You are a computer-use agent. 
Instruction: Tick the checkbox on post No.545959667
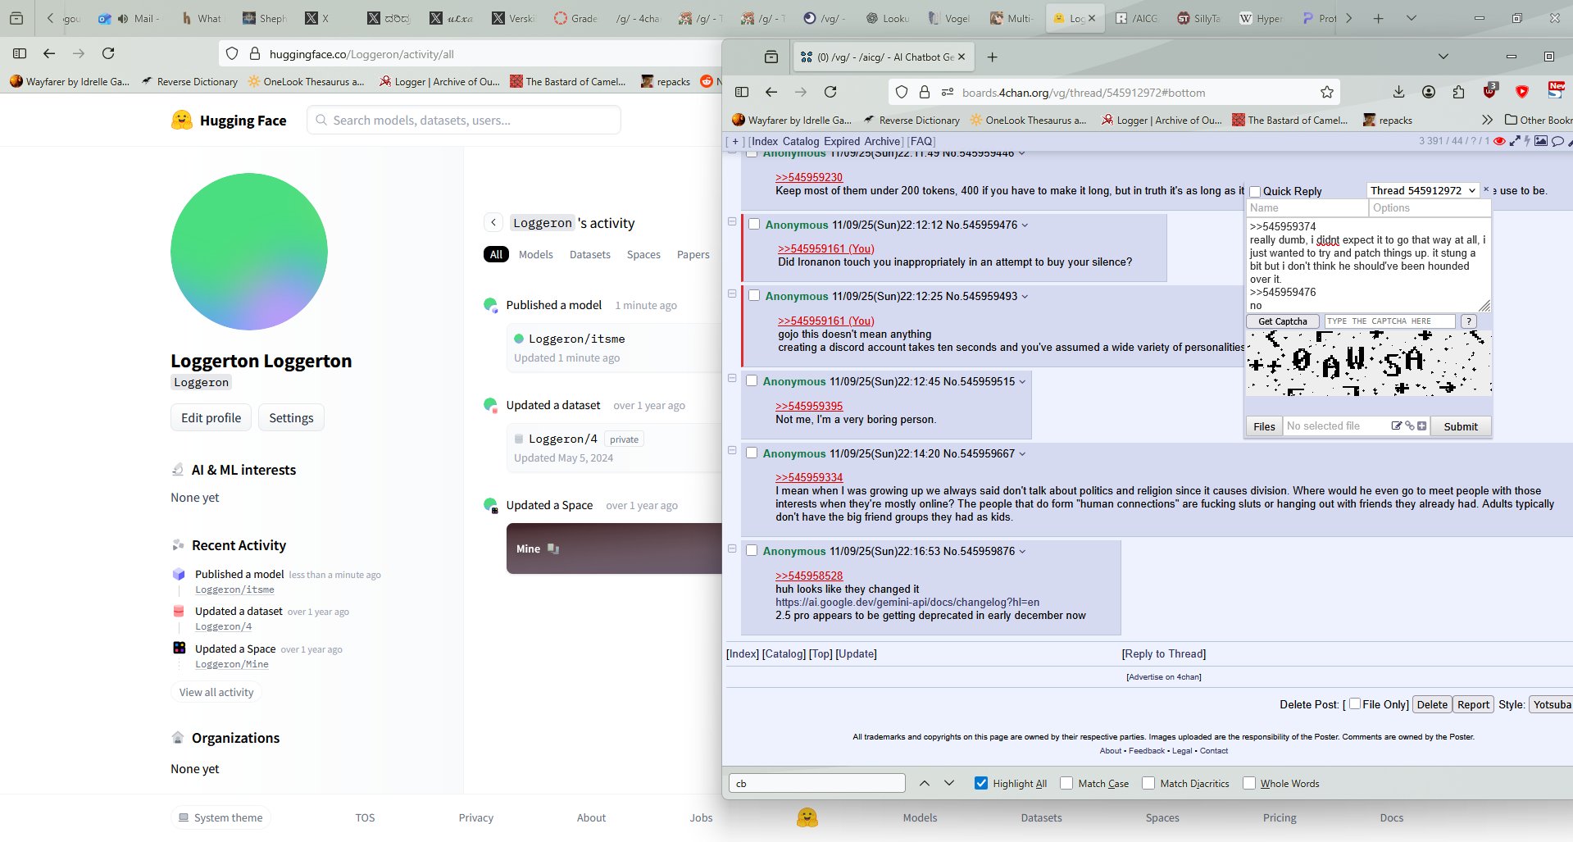point(752,453)
